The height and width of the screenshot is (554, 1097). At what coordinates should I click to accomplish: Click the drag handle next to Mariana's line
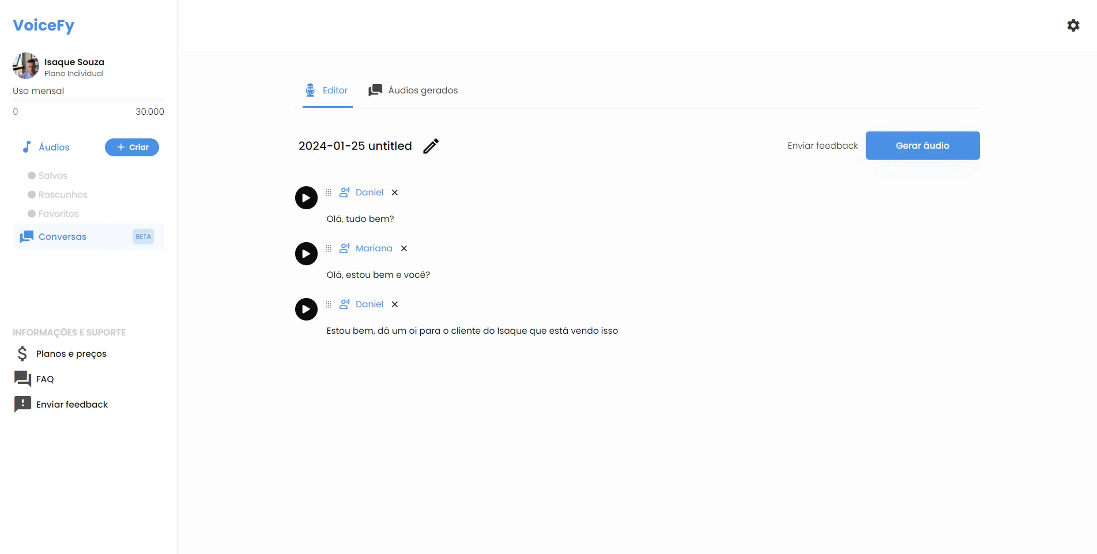pyautogui.click(x=328, y=248)
